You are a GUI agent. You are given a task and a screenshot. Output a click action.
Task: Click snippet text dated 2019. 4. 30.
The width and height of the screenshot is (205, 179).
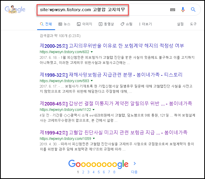tap(117, 147)
